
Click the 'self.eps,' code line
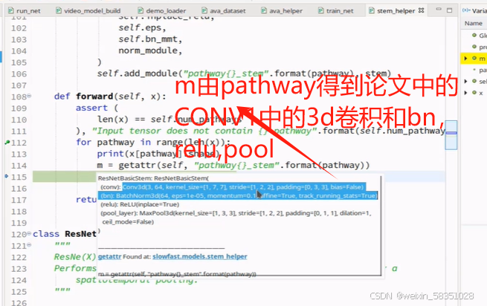pyautogui.click(x=142, y=28)
